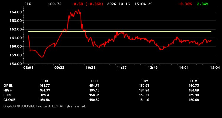The width and height of the screenshot is (222, 118).
Task: Click the EOD high value 165.13
Action: coord(94,90)
